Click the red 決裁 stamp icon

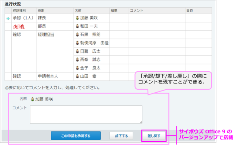pos(19,27)
